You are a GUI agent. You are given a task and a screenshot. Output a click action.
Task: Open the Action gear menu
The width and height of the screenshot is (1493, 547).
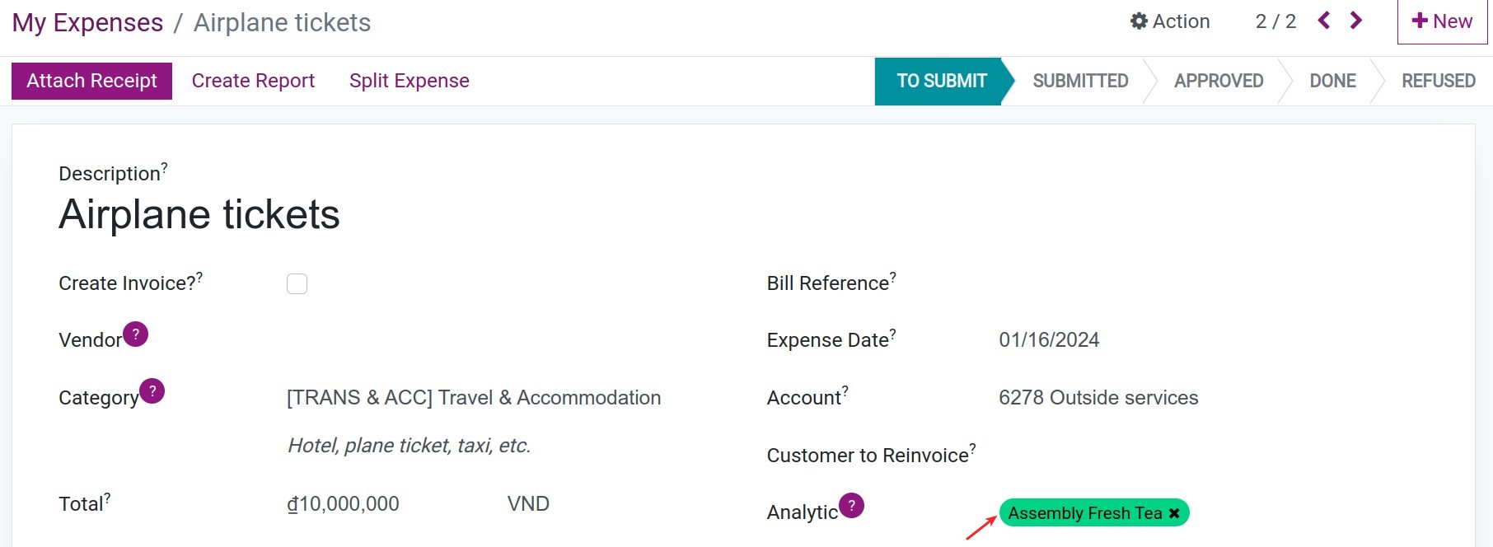click(x=1170, y=21)
